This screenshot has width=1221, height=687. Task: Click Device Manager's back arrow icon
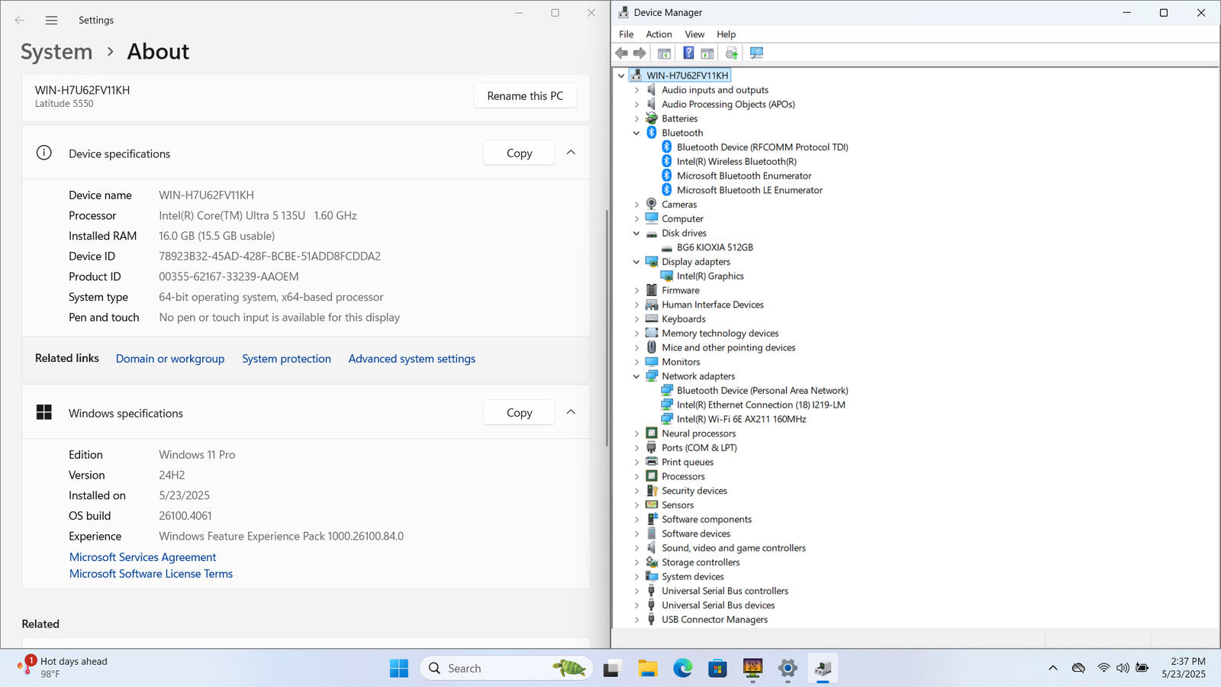pos(622,53)
